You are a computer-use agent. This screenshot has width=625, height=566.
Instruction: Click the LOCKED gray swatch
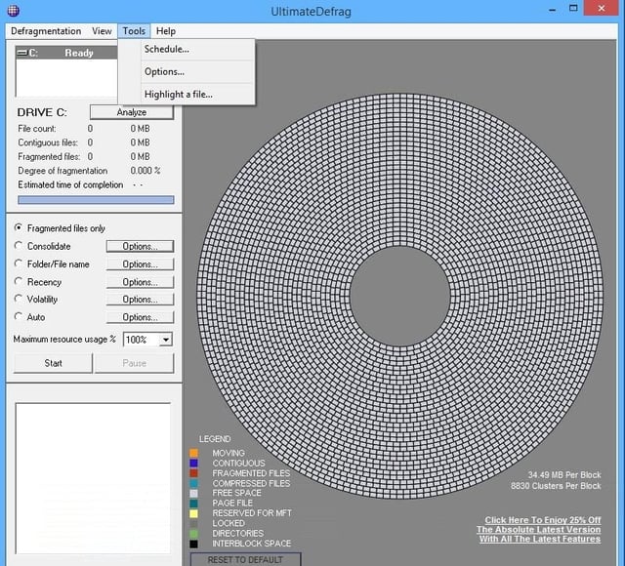click(x=193, y=523)
